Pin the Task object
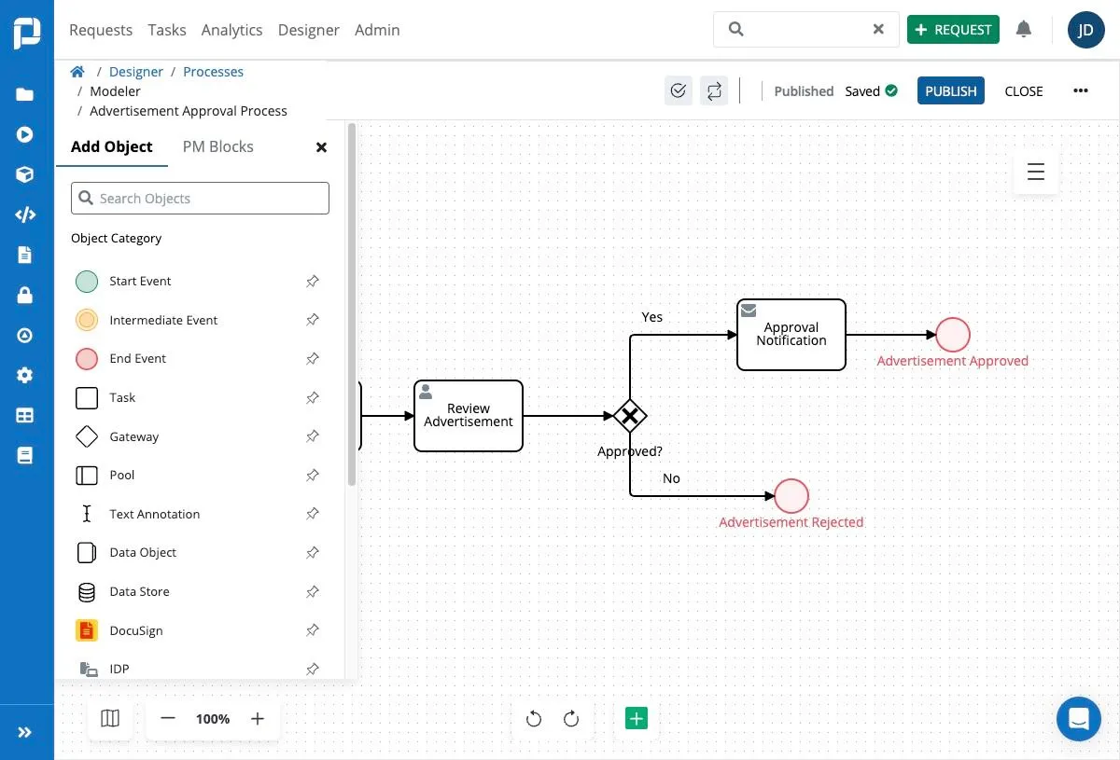 pos(313,397)
